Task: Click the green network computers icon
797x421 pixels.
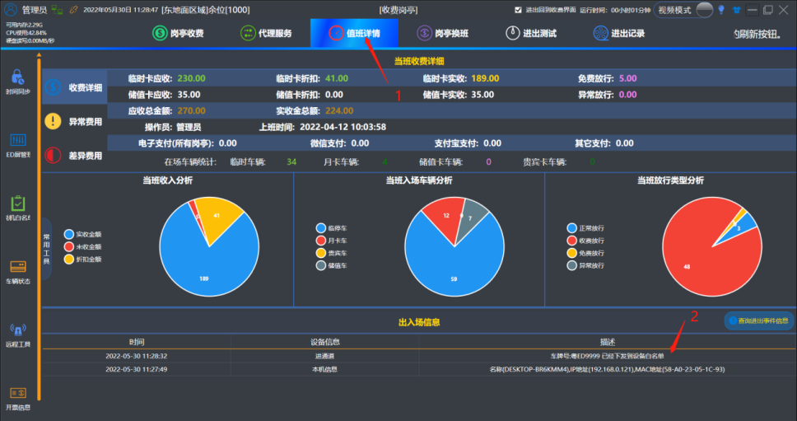Action: point(58,10)
